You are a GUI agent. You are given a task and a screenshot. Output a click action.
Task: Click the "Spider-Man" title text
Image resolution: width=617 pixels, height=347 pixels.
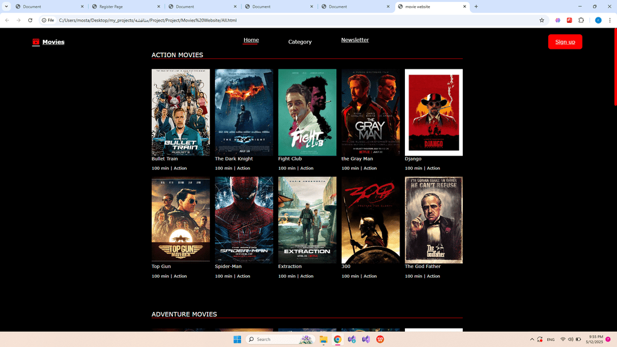coord(228,266)
